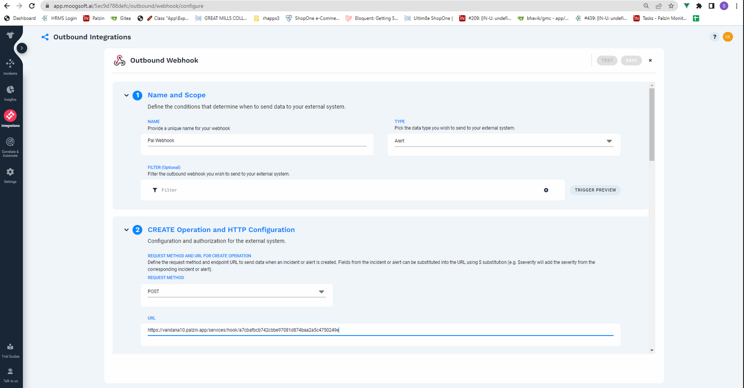The image size is (744, 388).
Task: Expand the sidebar with arrow toggle
Action: 22,48
